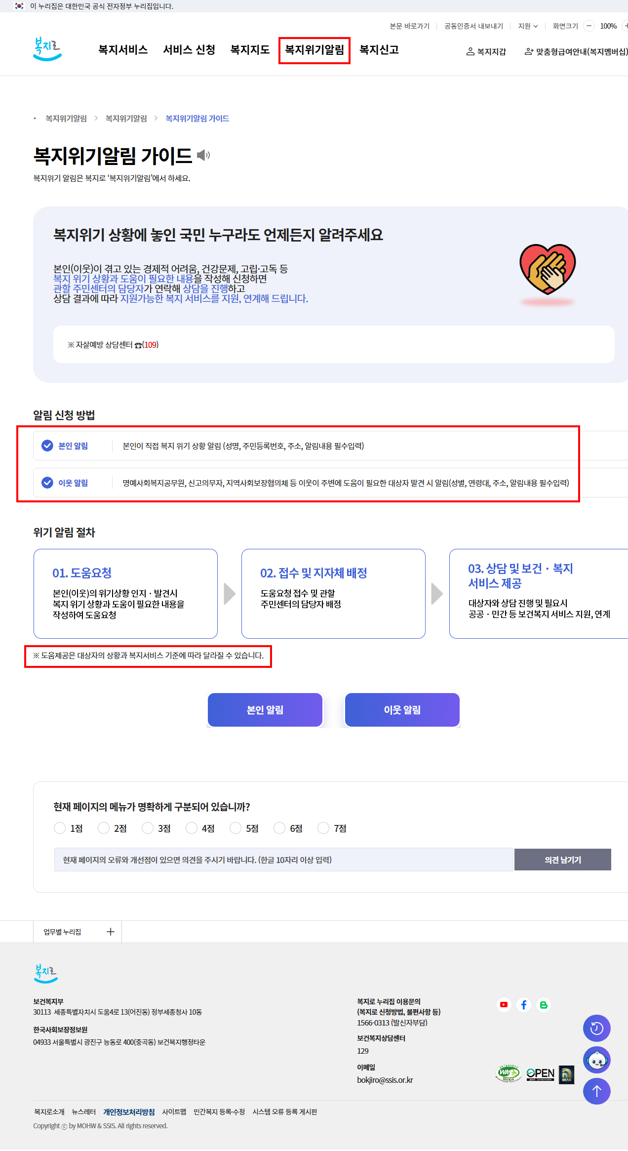Click the 본인 알림 button
This screenshot has width=628, height=1151.
tap(265, 710)
